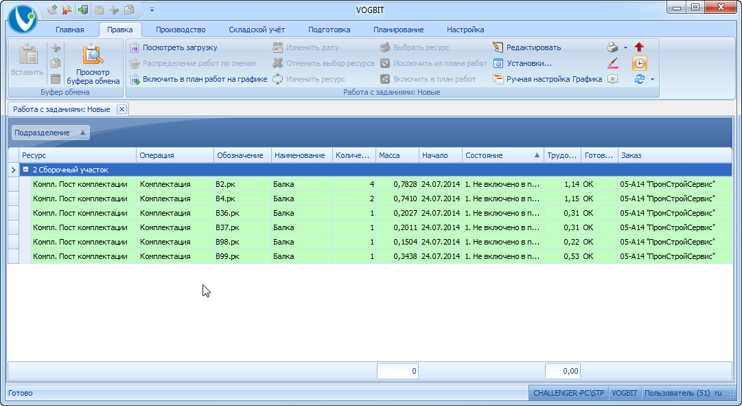The width and height of the screenshot is (742, 406).
Task: Open the VOGBIT round logo application menu
Action: point(22,19)
